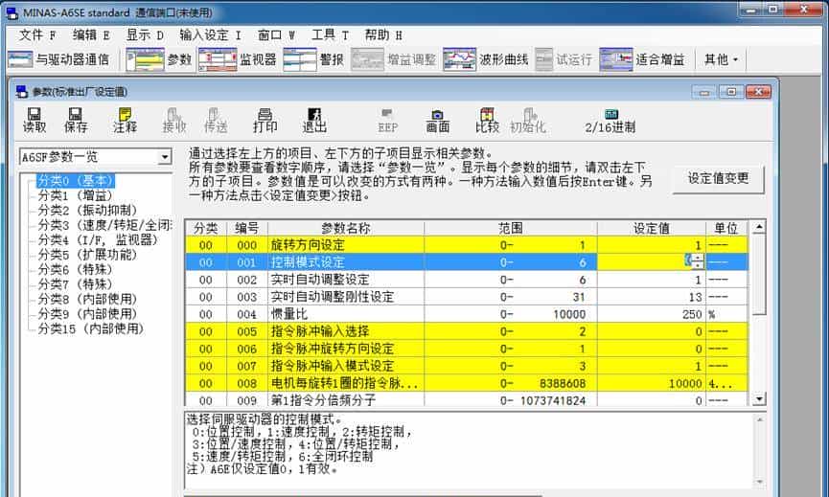Select the 第1指令分倍频分子 row
The height and width of the screenshot is (497, 829).
click(x=467, y=400)
